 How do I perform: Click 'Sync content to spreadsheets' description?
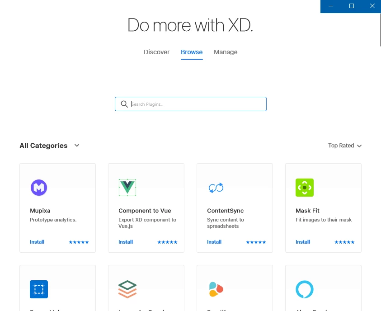[x=226, y=223]
